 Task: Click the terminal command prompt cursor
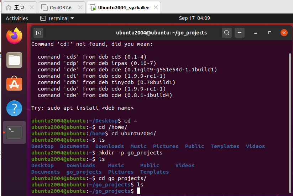click(138, 191)
